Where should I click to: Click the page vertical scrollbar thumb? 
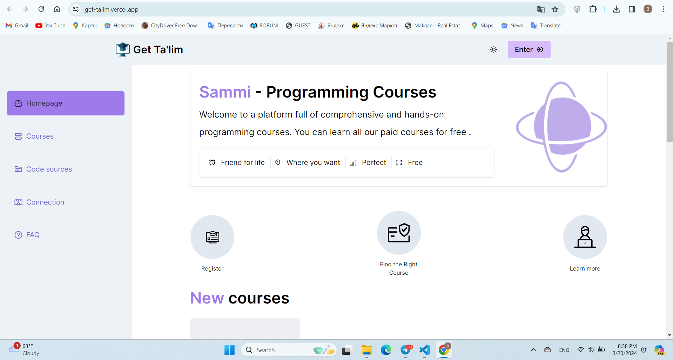point(669,91)
